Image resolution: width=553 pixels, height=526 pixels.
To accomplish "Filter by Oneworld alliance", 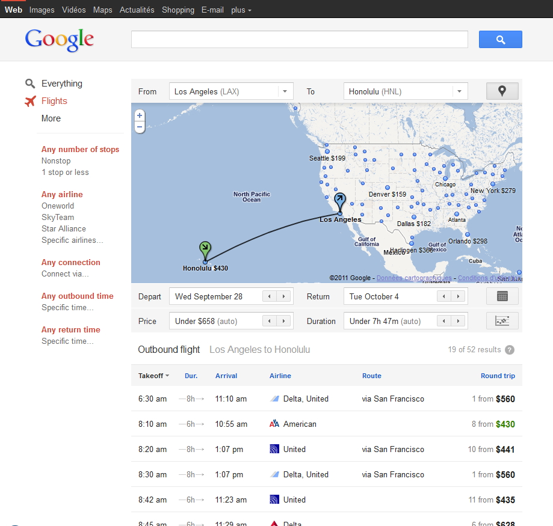I will [x=58, y=206].
